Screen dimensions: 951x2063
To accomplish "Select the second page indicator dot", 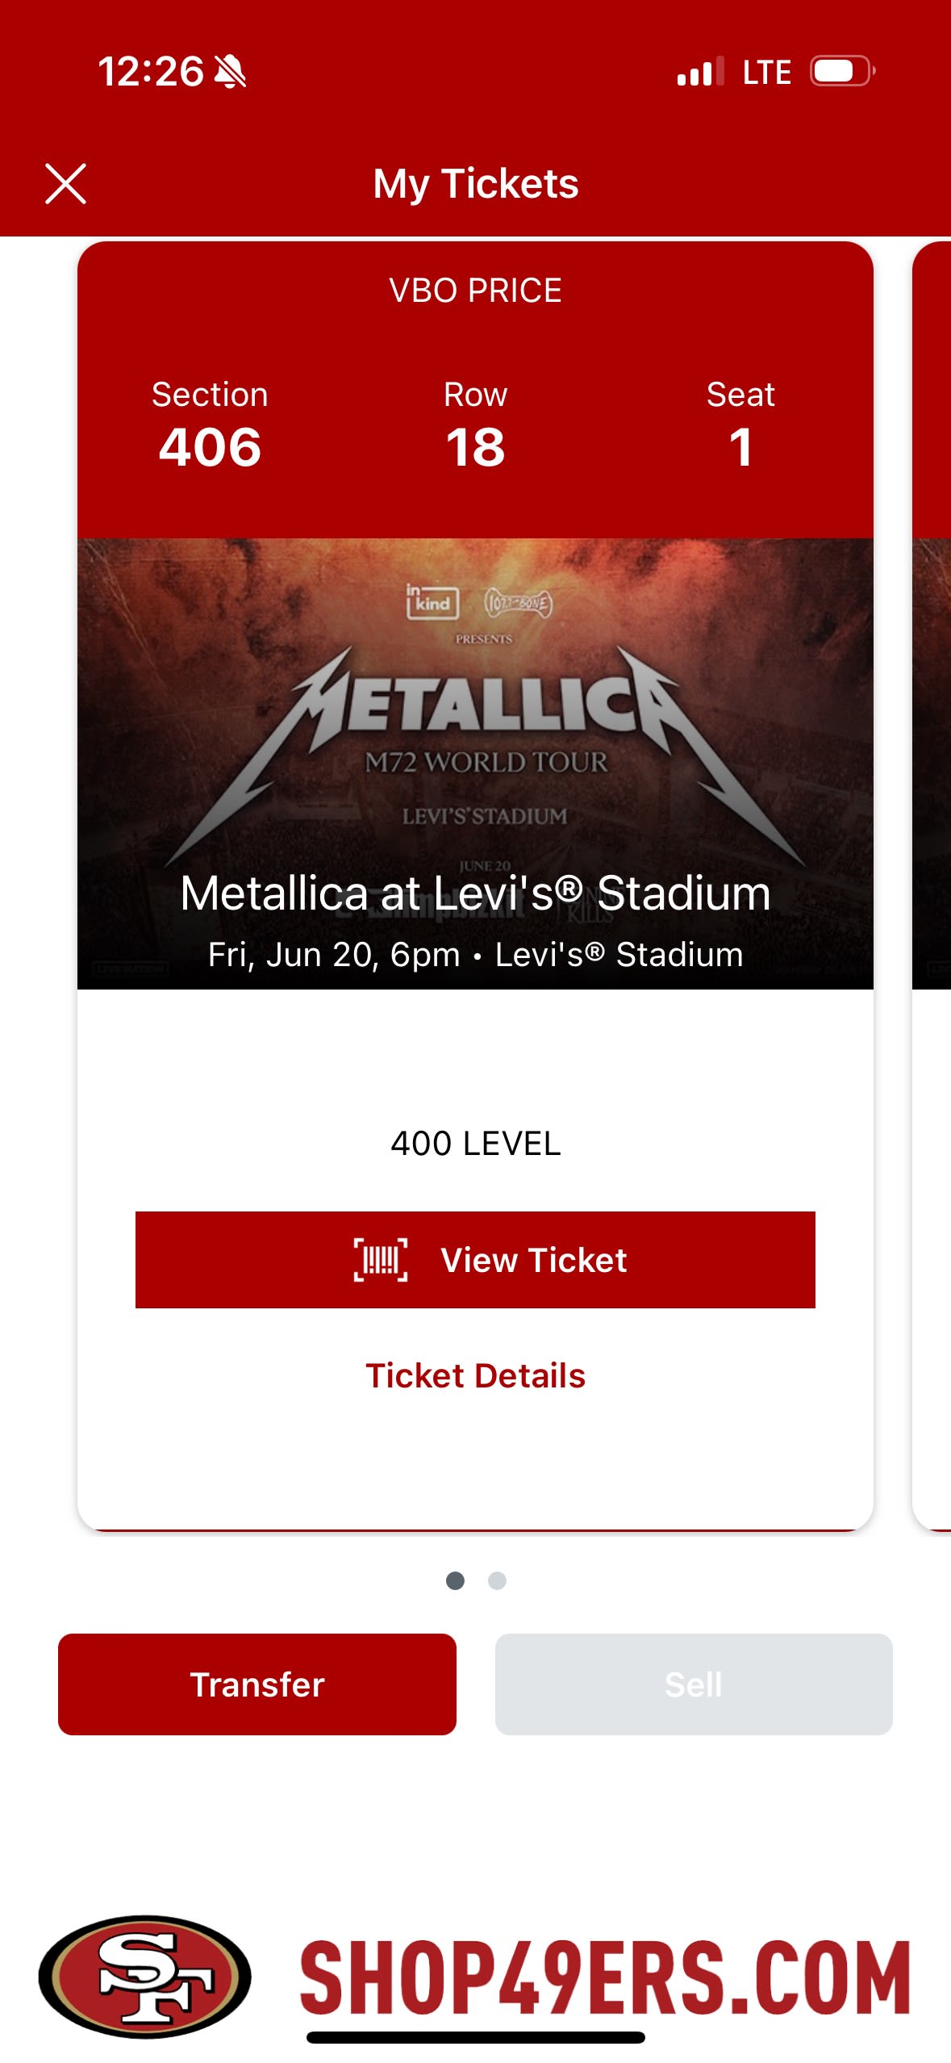I will 497,1580.
